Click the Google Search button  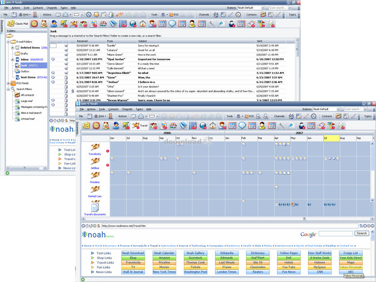coord(362,233)
